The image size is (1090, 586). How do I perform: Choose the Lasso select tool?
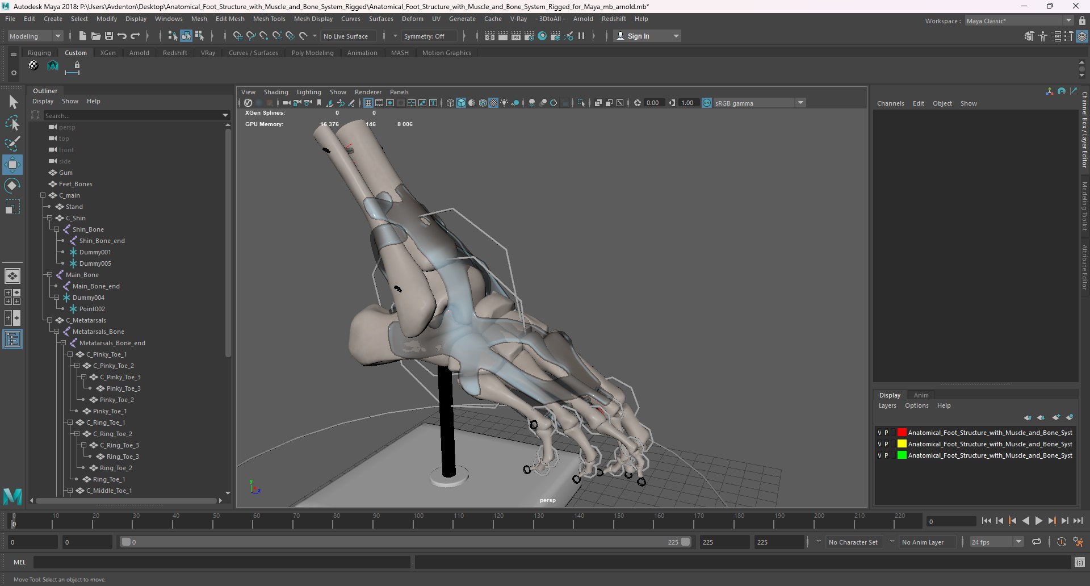(12, 123)
